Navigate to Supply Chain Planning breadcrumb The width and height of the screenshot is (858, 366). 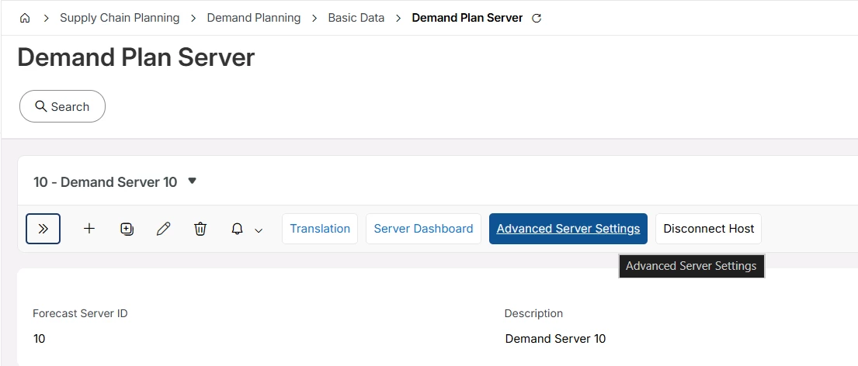click(120, 18)
